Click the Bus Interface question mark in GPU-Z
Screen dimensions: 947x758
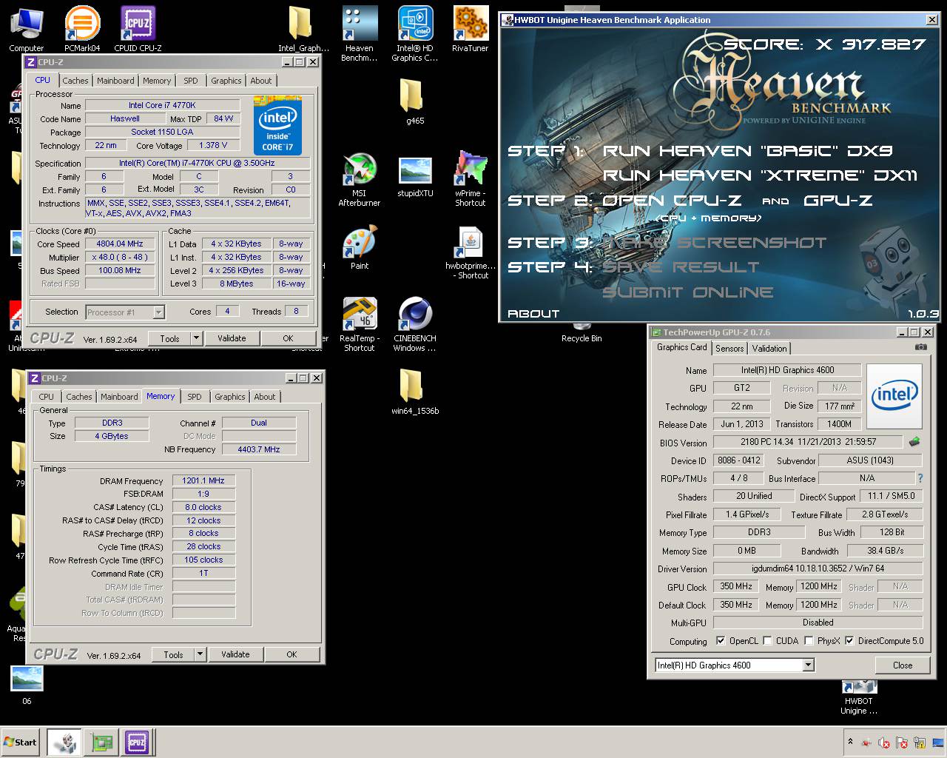click(920, 478)
